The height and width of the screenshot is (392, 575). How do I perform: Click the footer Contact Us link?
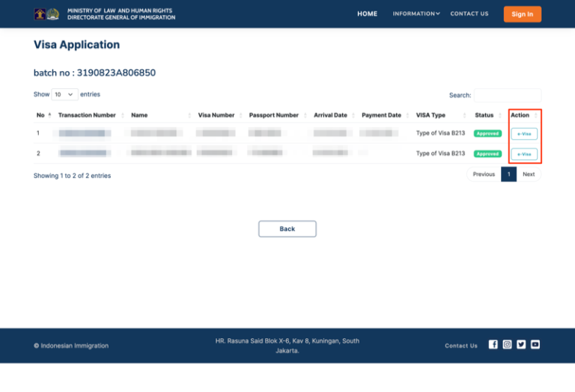click(461, 346)
